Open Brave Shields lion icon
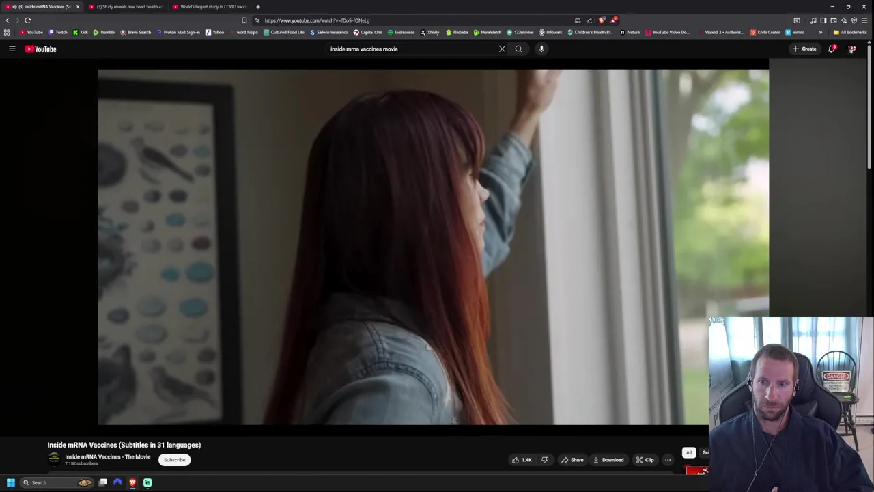The image size is (874, 492). pos(602,20)
